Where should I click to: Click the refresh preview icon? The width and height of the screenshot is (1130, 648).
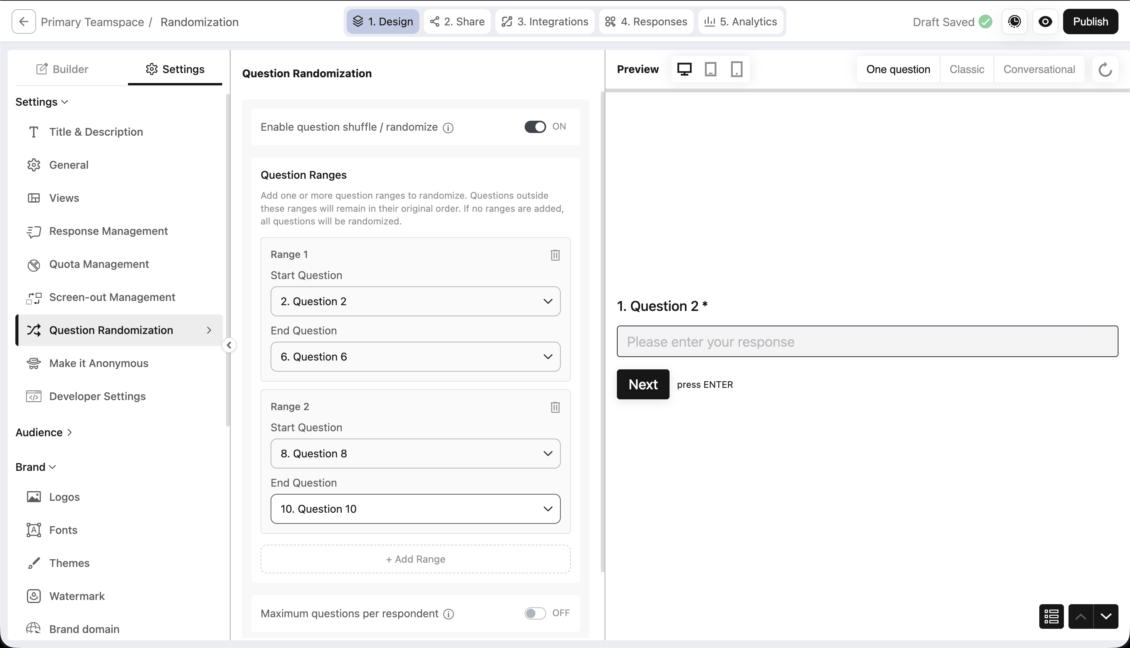(1105, 70)
